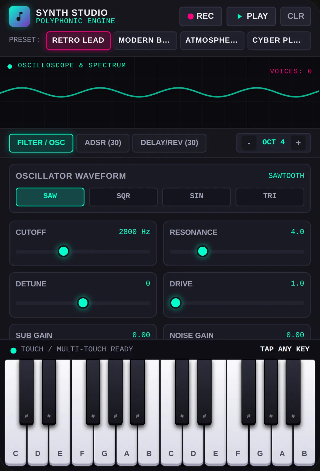Play back the recording with PLAY

pyautogui.click(x=251, y=16)
